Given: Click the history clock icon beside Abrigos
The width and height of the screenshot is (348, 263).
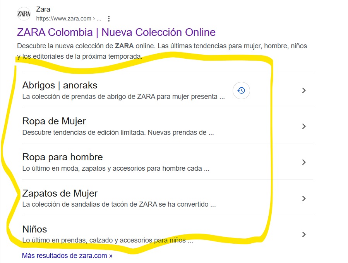Looking at the screenshot, I should [x=241, y=90].
